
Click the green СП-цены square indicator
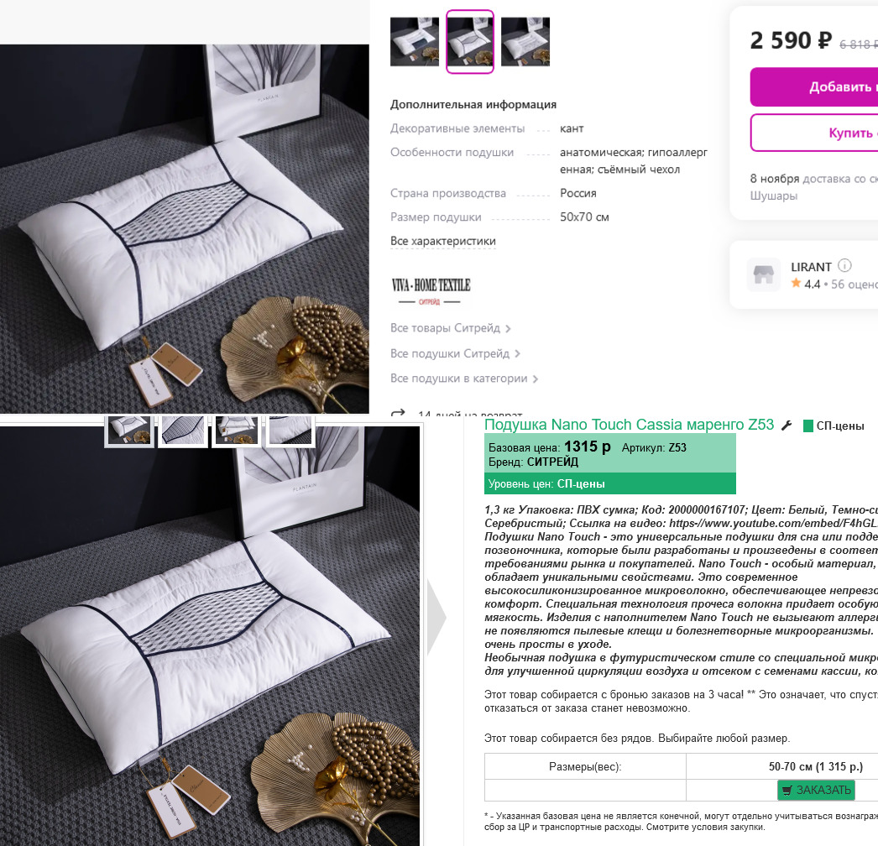808,426
